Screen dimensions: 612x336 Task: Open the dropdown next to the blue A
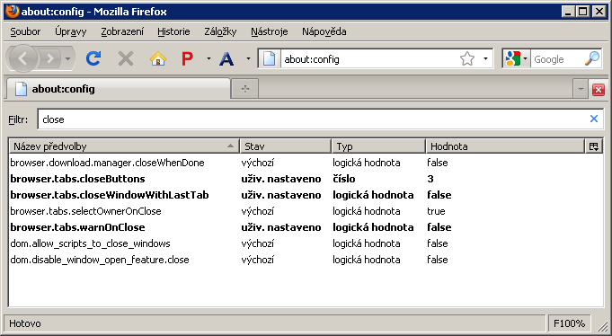(248, 59)
